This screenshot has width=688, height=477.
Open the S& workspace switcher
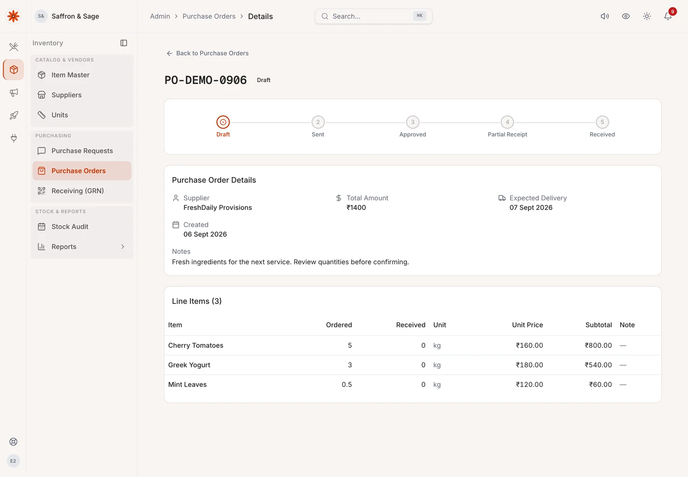41,16
